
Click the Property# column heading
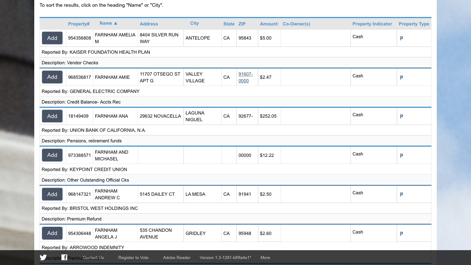pos(79,24)
